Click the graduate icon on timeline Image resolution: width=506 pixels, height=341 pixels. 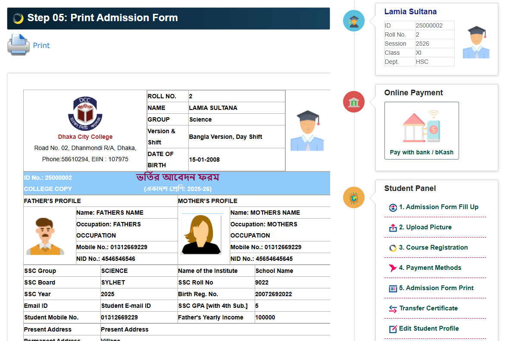click(353, 21)
